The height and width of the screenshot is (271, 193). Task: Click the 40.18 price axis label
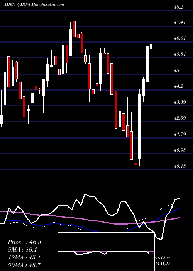[x=180, y=166]
